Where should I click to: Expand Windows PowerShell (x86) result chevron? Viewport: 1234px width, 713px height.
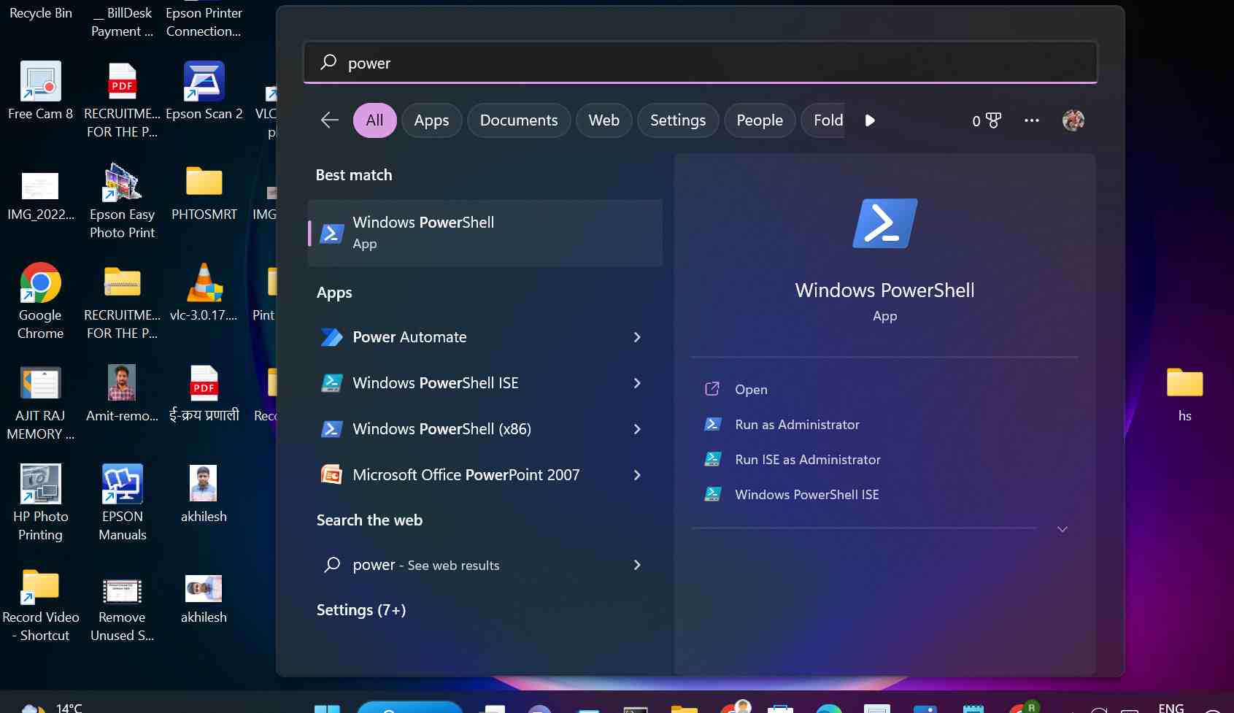637,429
